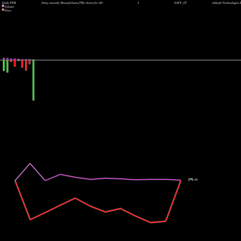This screenshot has width=241, height=241.
Task: Click the 'Daily PVM' title text
Action: (x=9, y=3)
